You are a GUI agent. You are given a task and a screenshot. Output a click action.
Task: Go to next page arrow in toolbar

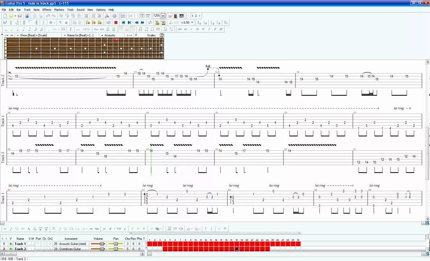[199, 16]
